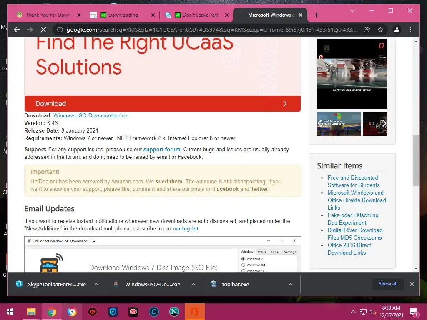Open the red camera recorder taskbar app
427x320 pixels.
(133, 312)
